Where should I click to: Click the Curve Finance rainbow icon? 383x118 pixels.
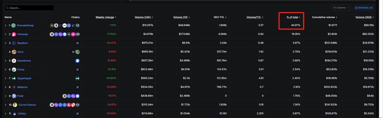15,105
